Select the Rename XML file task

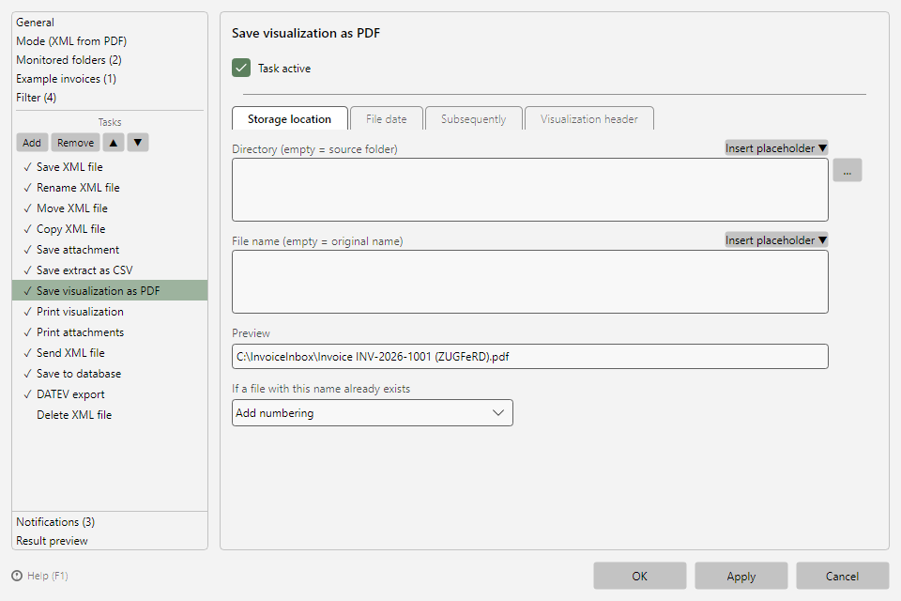tap(110, 188)
